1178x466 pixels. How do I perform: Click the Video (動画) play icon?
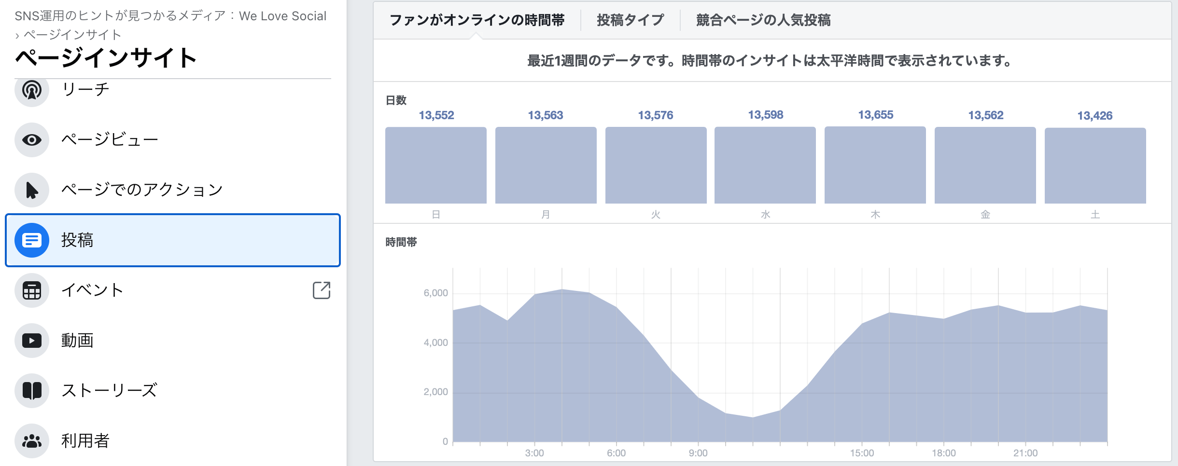pyautogui.click(x=32, y=341)
